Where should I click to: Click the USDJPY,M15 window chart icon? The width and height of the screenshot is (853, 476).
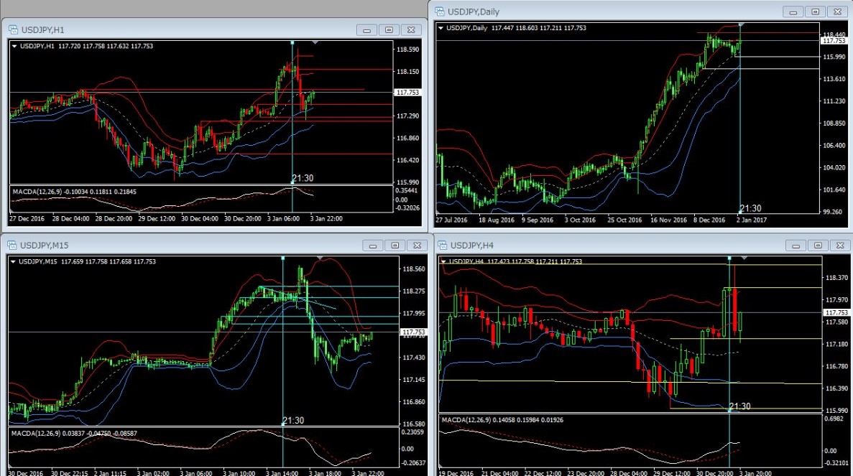pyautogui.click(x=14, y=245)
